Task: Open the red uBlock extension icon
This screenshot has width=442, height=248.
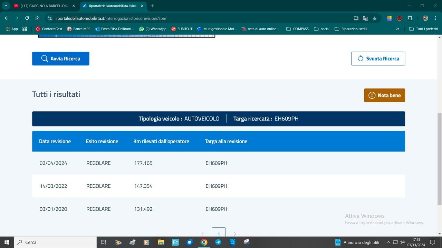Action: click(x=400, y=18)
